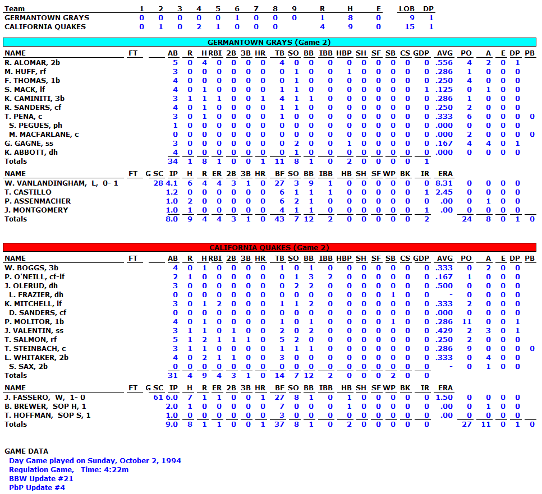Click pitcher P. ASSENMACHER
The width and height of the screenshot is (542, 494).
pos(38,201)
